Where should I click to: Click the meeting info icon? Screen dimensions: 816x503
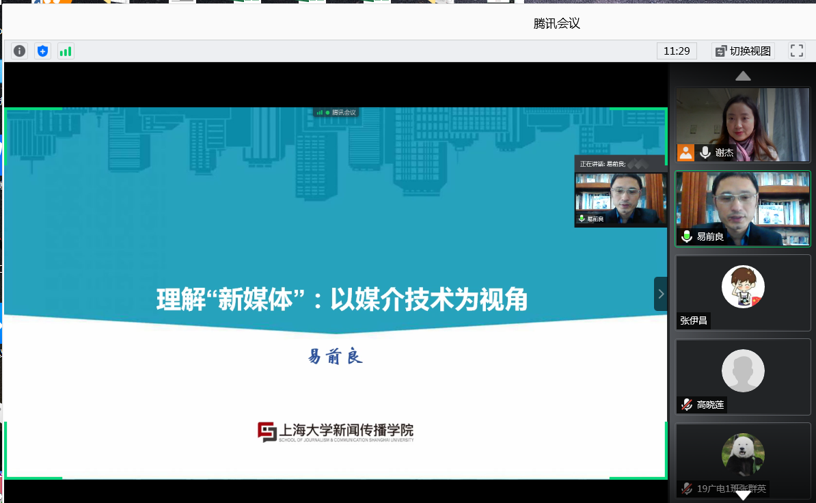point(20,51)
